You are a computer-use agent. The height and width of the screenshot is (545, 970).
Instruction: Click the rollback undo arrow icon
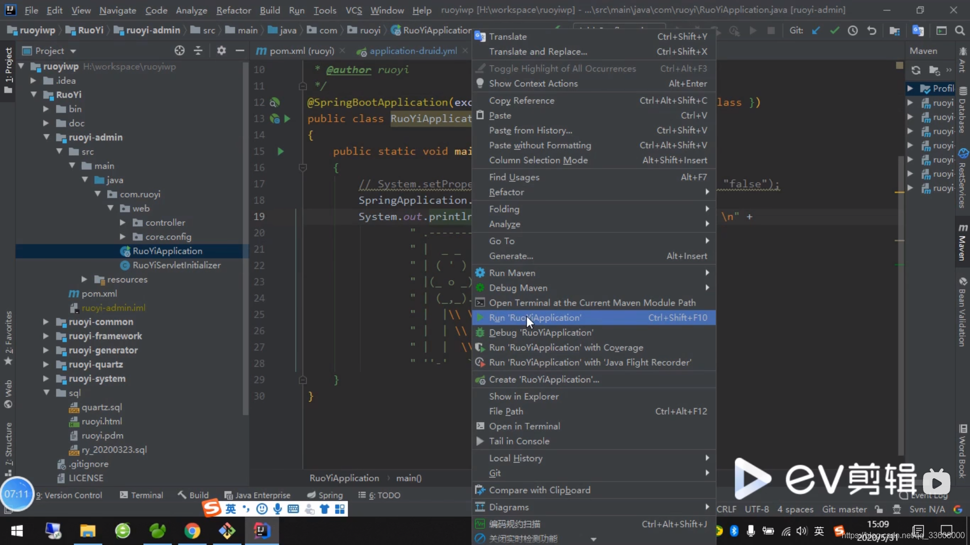tap(872, 31)
